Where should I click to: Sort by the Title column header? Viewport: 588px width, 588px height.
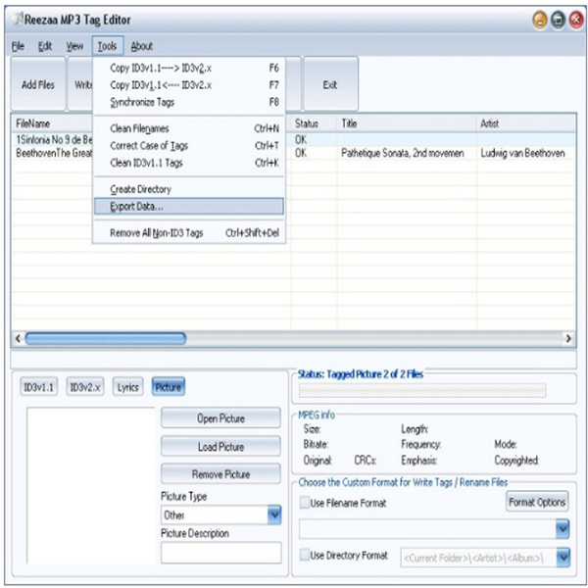[407, 123]
